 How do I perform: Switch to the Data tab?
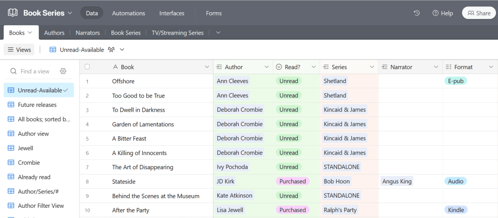point(92,13)
